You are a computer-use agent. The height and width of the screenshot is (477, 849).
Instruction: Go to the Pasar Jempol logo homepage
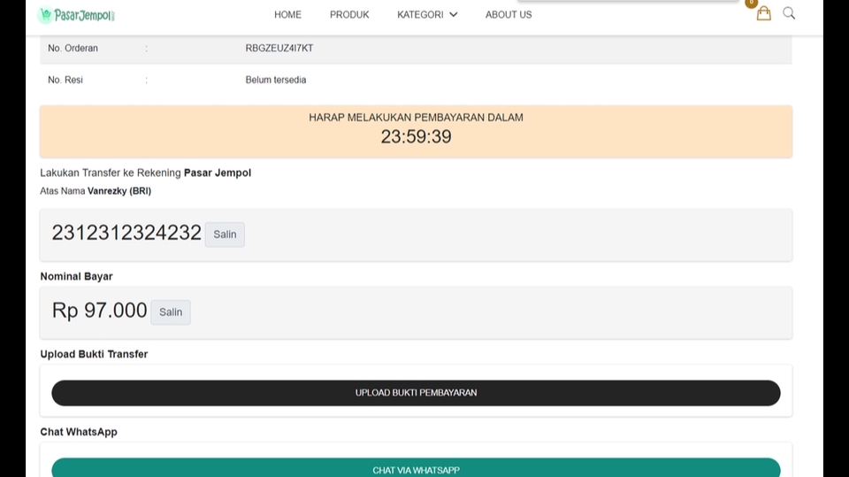click(76, 15)
